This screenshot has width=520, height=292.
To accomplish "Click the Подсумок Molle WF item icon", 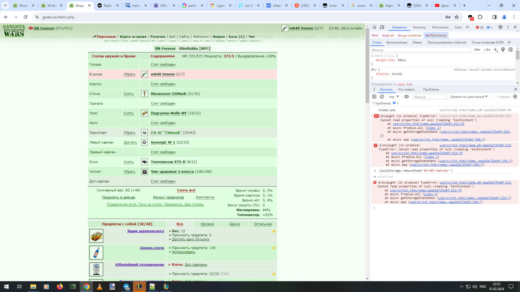I will (x=144, y=113).
